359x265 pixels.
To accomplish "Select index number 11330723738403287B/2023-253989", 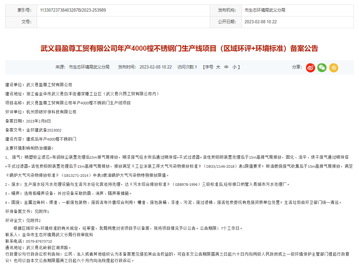I will click(x=73, y=10).
